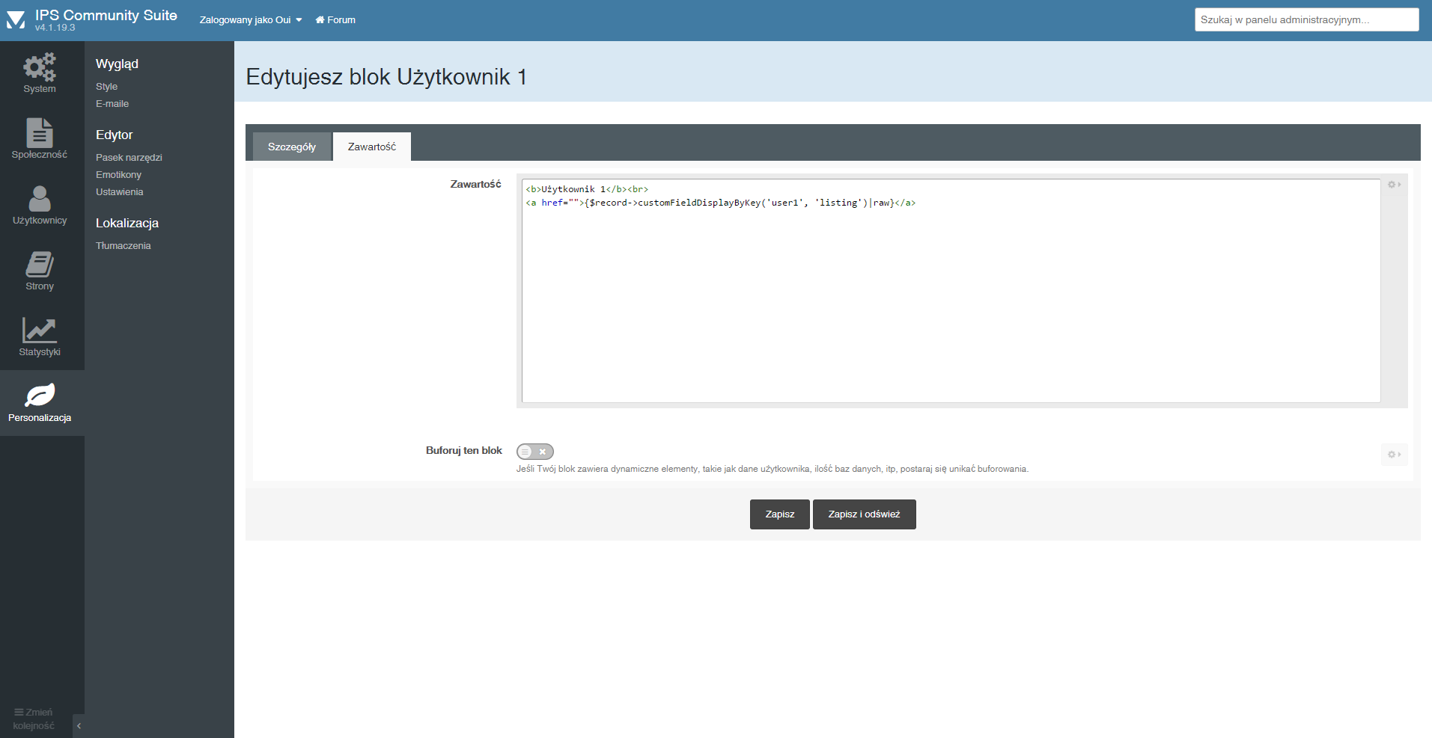Viewport: 1432px width, 738px height.
Task: Open the Emotikony menu link
Action: click(x=118, y=175)
